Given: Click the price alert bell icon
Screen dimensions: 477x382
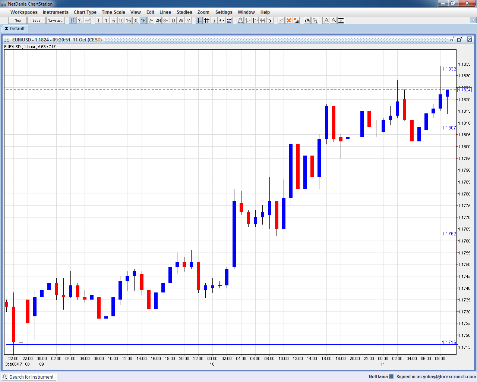Looking at the screenshot, I should tap(240, 21).
